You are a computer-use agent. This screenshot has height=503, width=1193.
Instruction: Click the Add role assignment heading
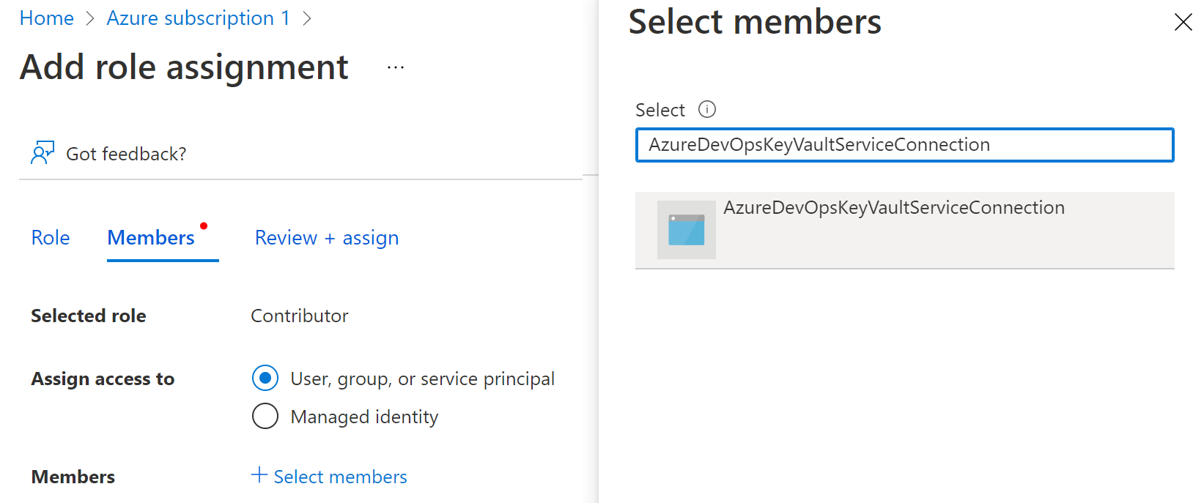point(184,67)
